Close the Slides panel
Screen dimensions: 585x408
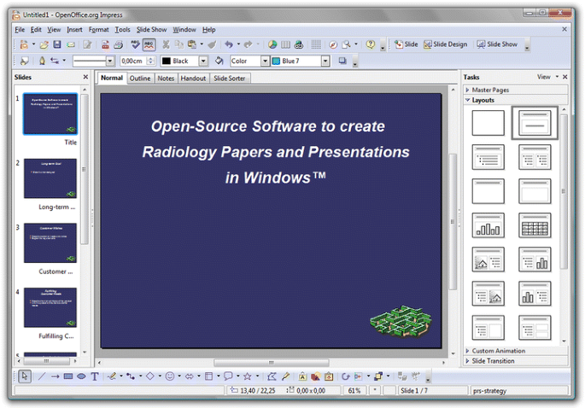(85, 77)
